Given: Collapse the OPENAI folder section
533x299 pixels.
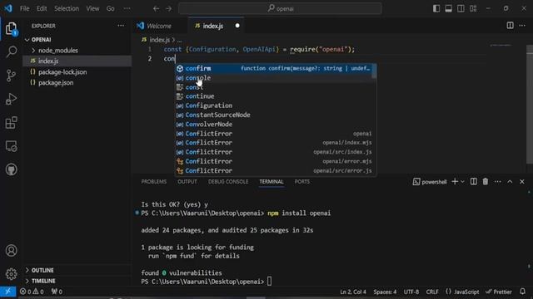Looking at the screenshot, I should click(77, 40).
